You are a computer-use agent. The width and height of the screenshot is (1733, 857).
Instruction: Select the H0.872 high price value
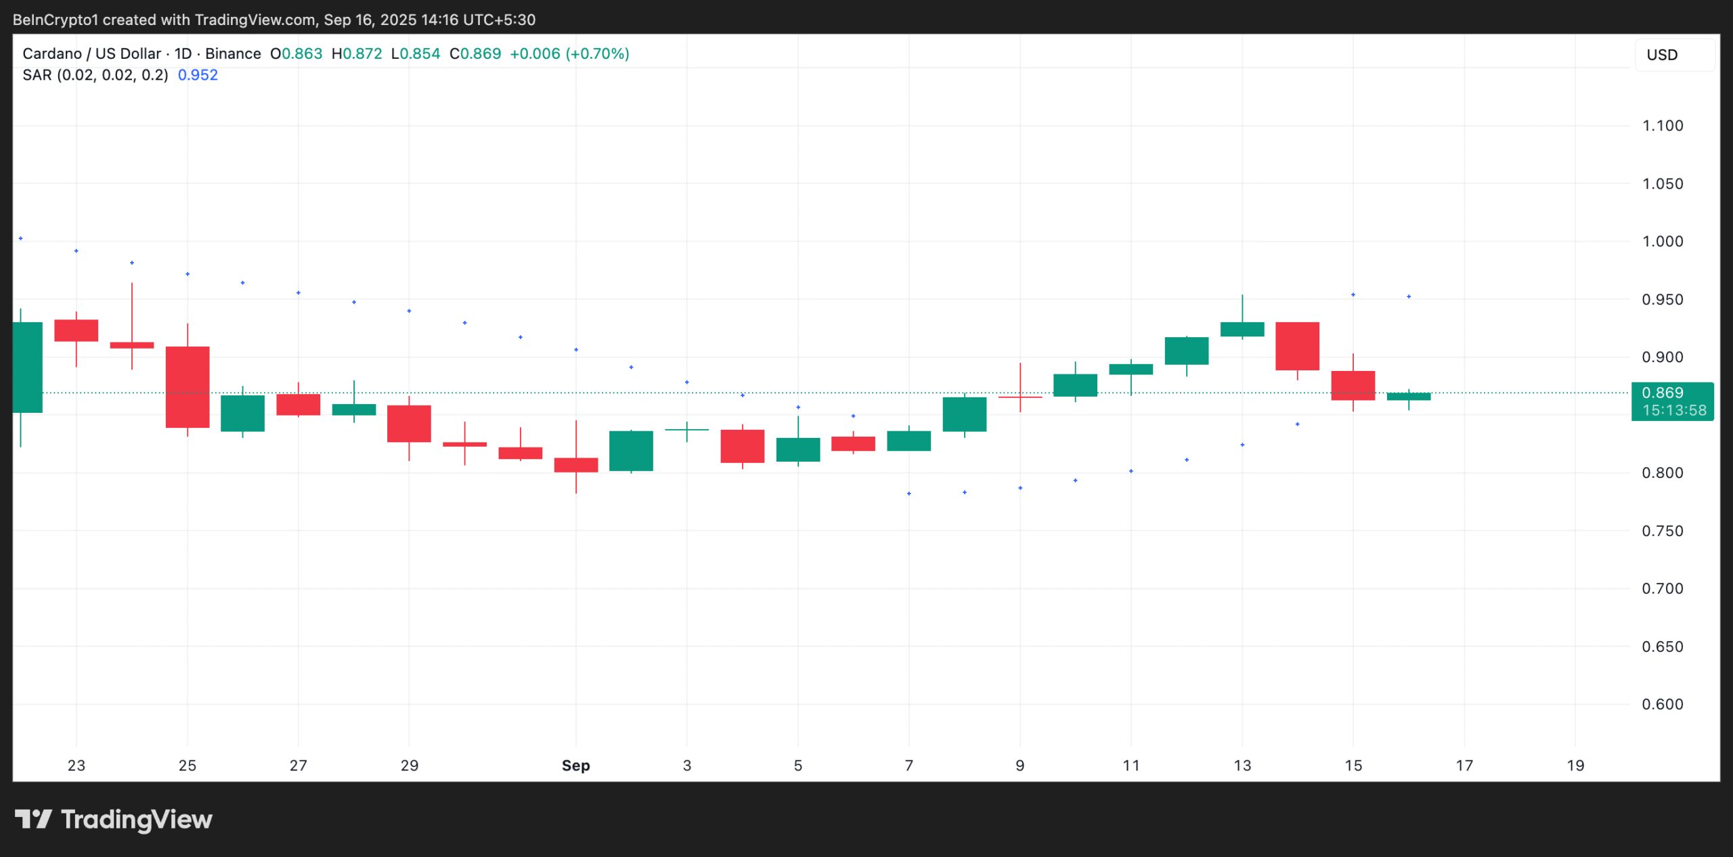[x=355, y=53]
